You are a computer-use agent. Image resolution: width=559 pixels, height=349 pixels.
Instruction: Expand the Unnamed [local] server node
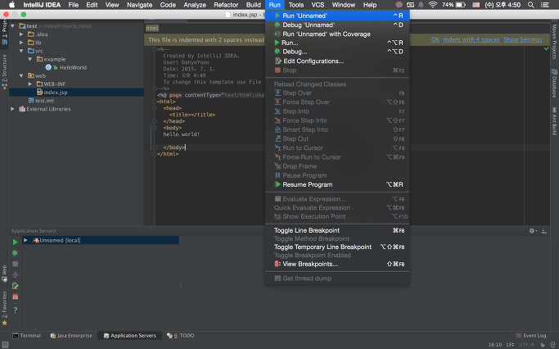26,240
